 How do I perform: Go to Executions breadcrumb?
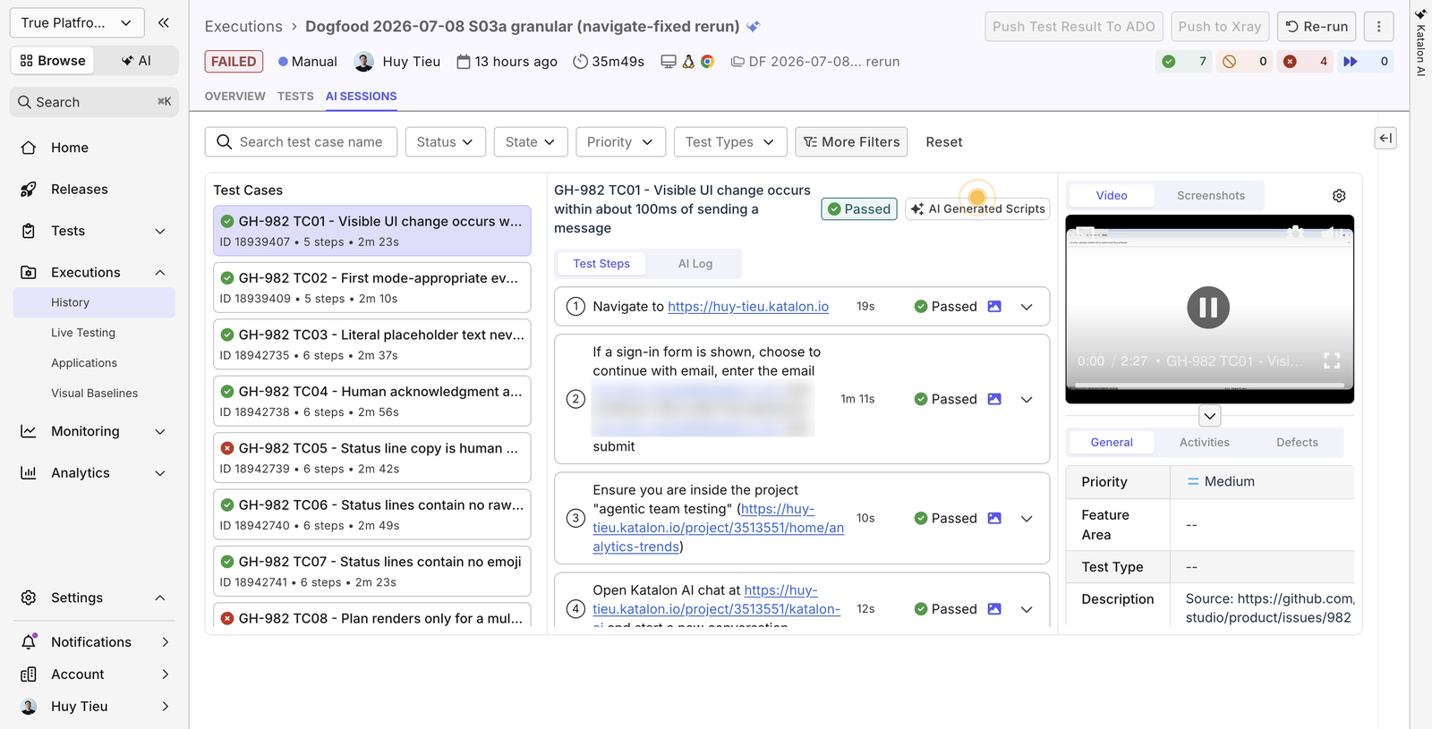pos(243,27)
